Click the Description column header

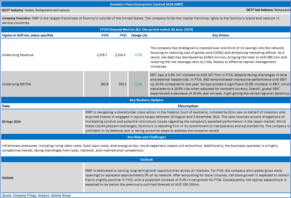click(188, 106)
